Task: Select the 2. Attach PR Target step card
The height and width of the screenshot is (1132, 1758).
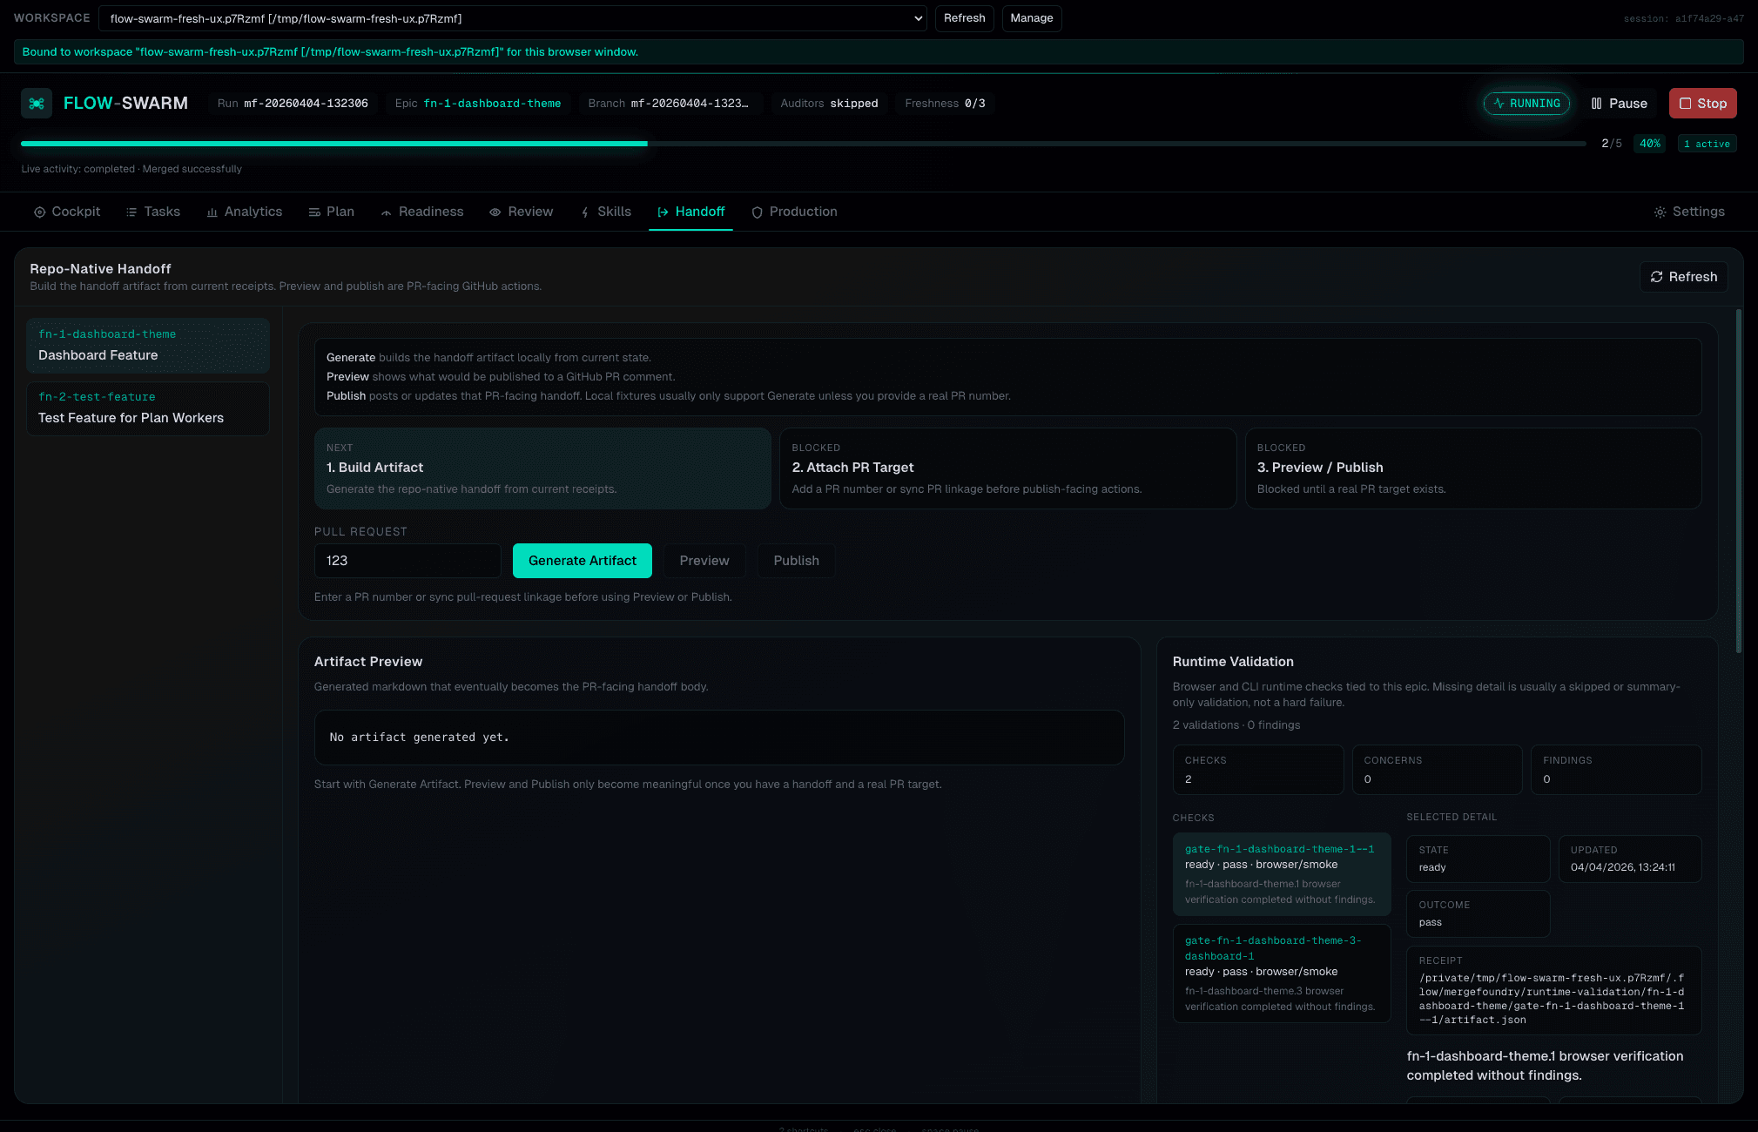Action: coord(1007,468)
